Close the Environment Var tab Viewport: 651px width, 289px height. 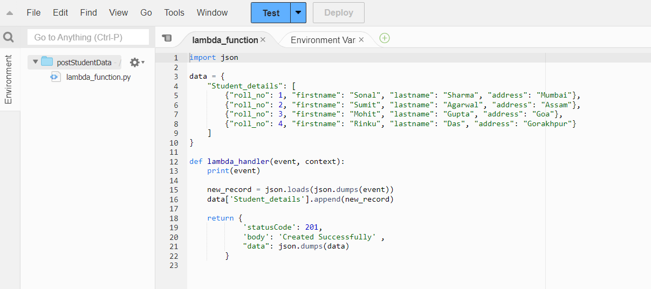click(x=361, y=40)
